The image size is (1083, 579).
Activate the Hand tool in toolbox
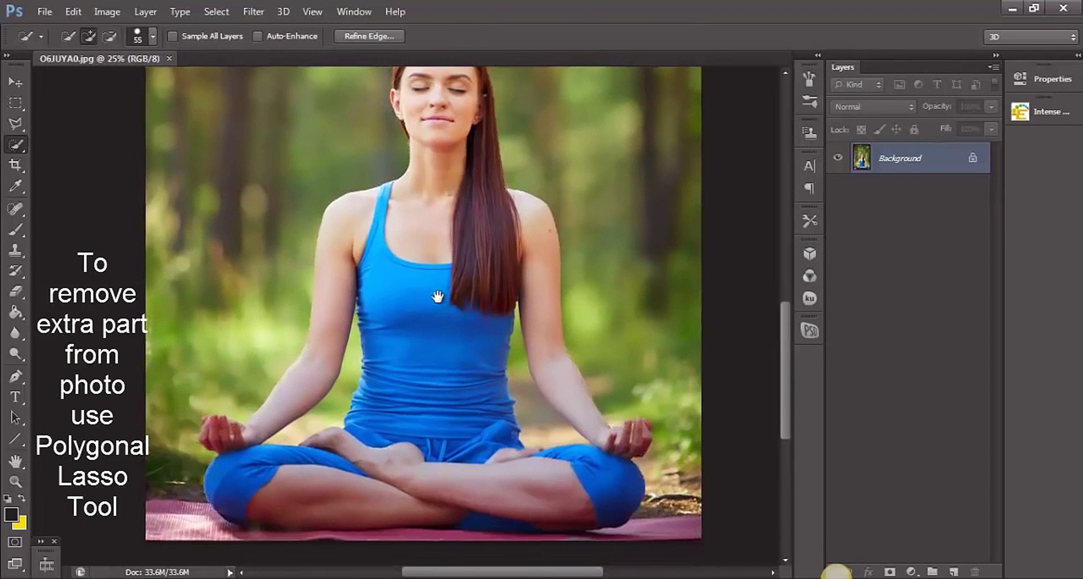pos(16,461)
